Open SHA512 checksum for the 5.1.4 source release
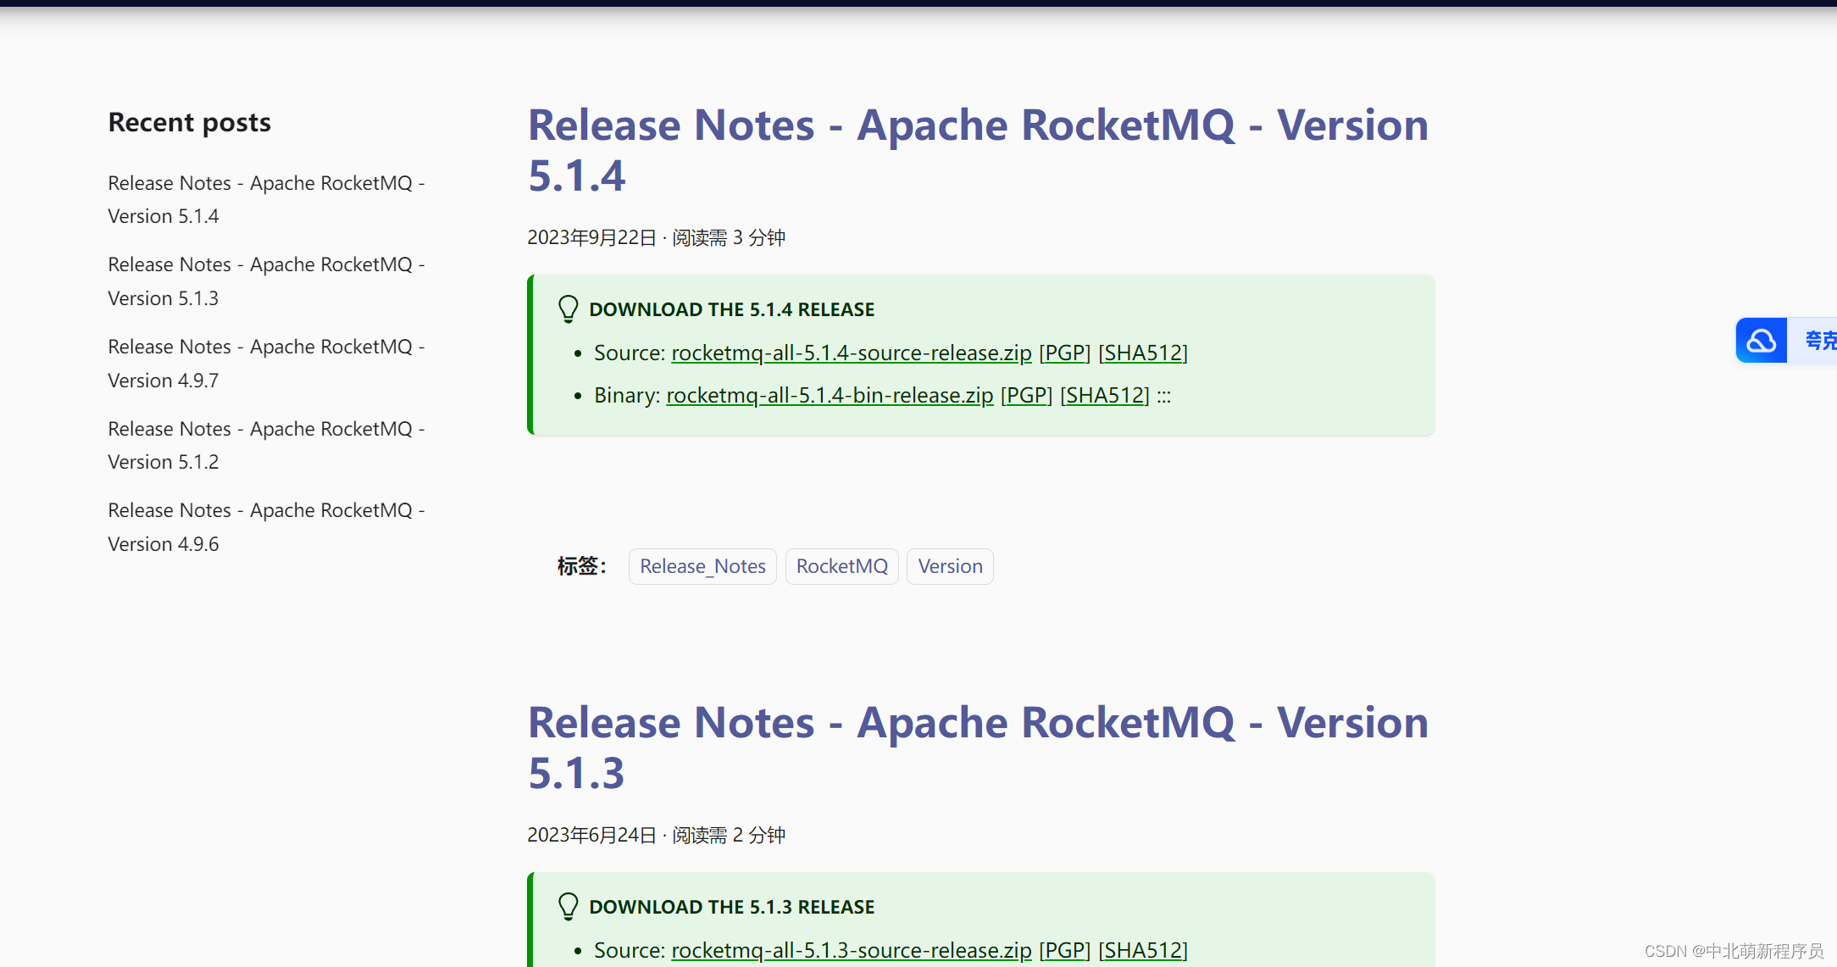 pos(1143,353)
